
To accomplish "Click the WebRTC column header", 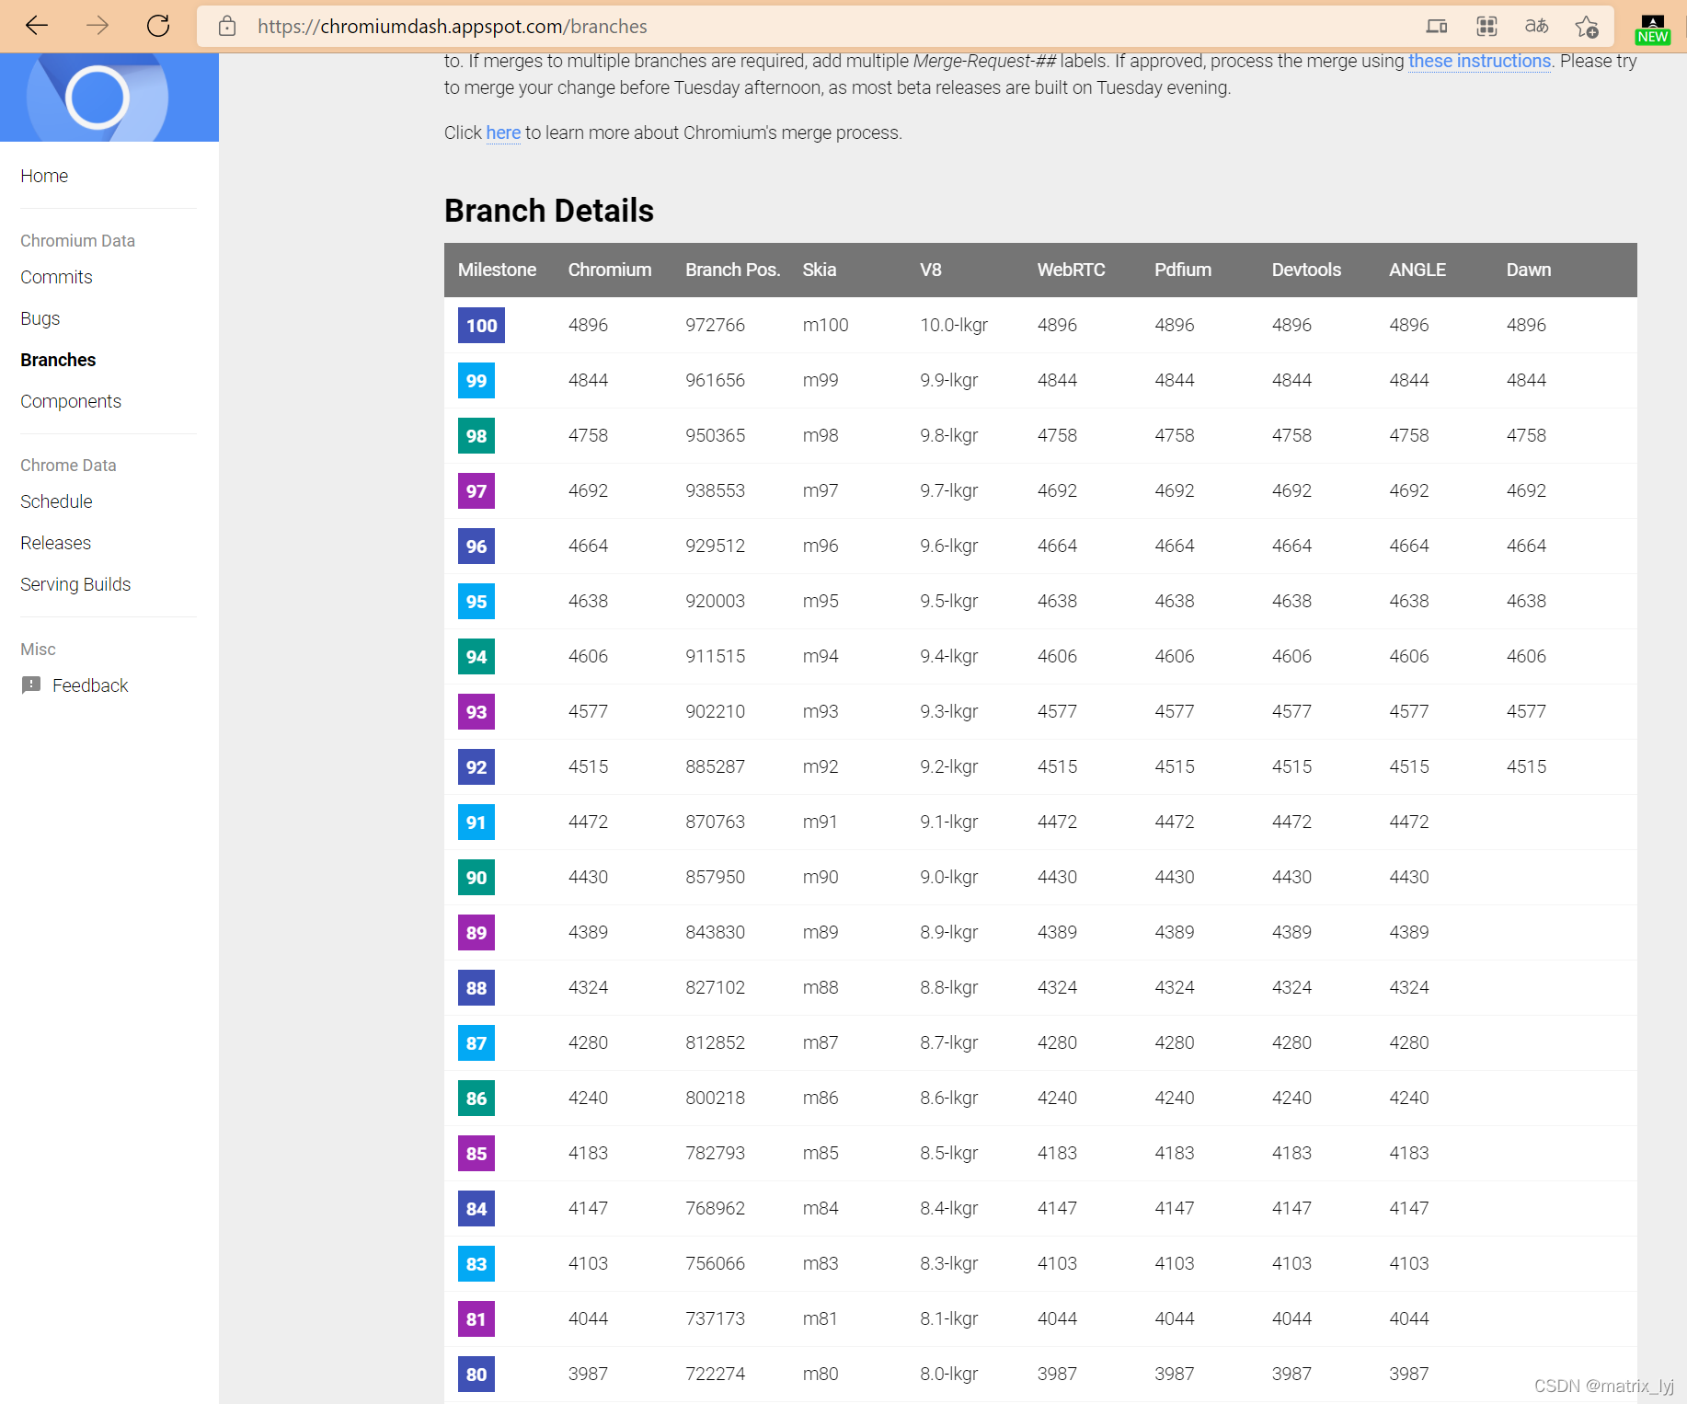I will pyautogui.click(x=1071, y=270).
